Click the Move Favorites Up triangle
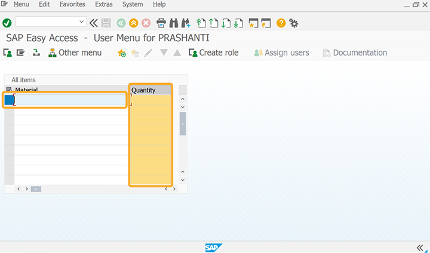Screen dimensions: 430x253 tap(177, 53)
